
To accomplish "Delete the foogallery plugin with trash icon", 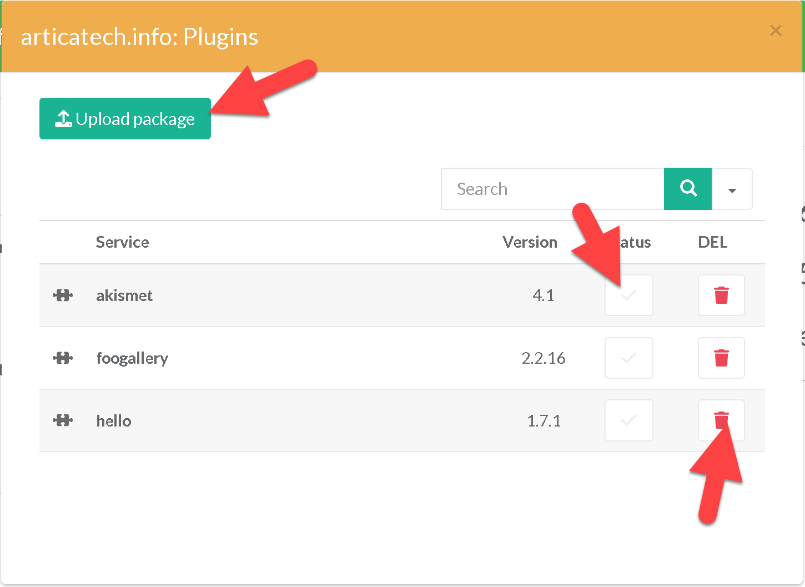I will pyautogui.click(x=721, y=358).
